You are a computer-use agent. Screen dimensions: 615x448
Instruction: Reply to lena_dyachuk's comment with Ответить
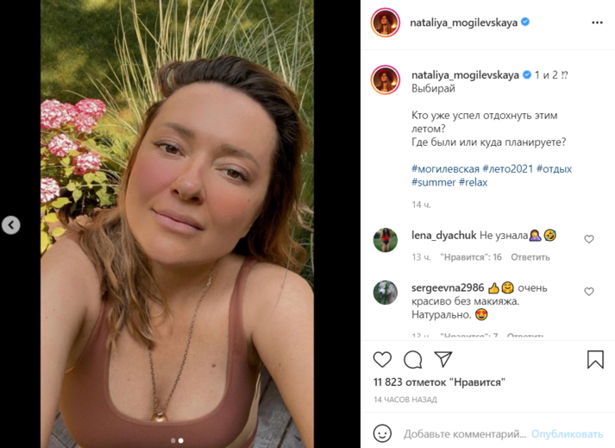530,257
